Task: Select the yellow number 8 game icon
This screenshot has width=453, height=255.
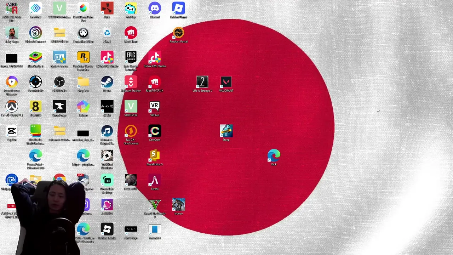Action: click(x=35, y=107)
